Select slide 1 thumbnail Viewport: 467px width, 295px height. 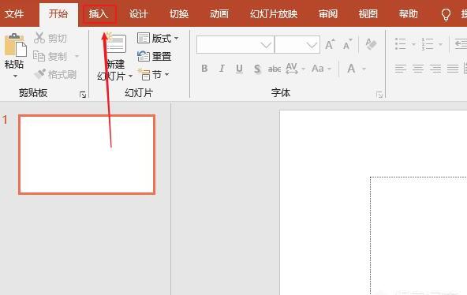coord(87,155)
